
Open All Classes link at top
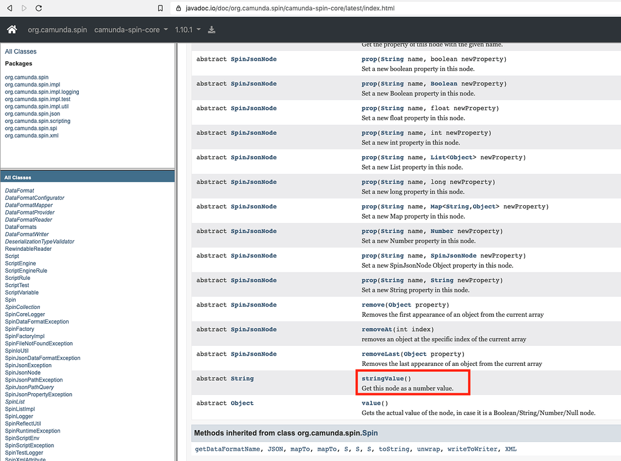tap(21, 51)
